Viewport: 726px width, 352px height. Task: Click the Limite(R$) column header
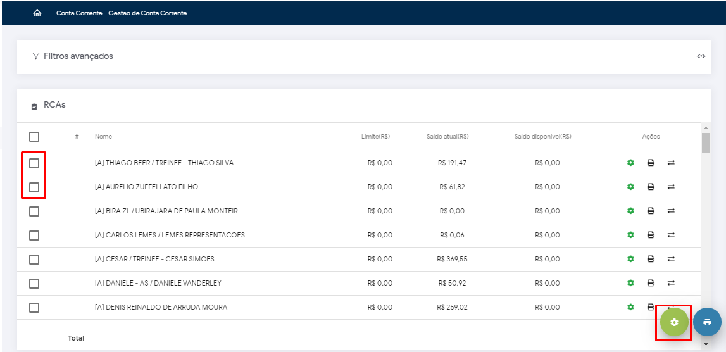[375, 137]
